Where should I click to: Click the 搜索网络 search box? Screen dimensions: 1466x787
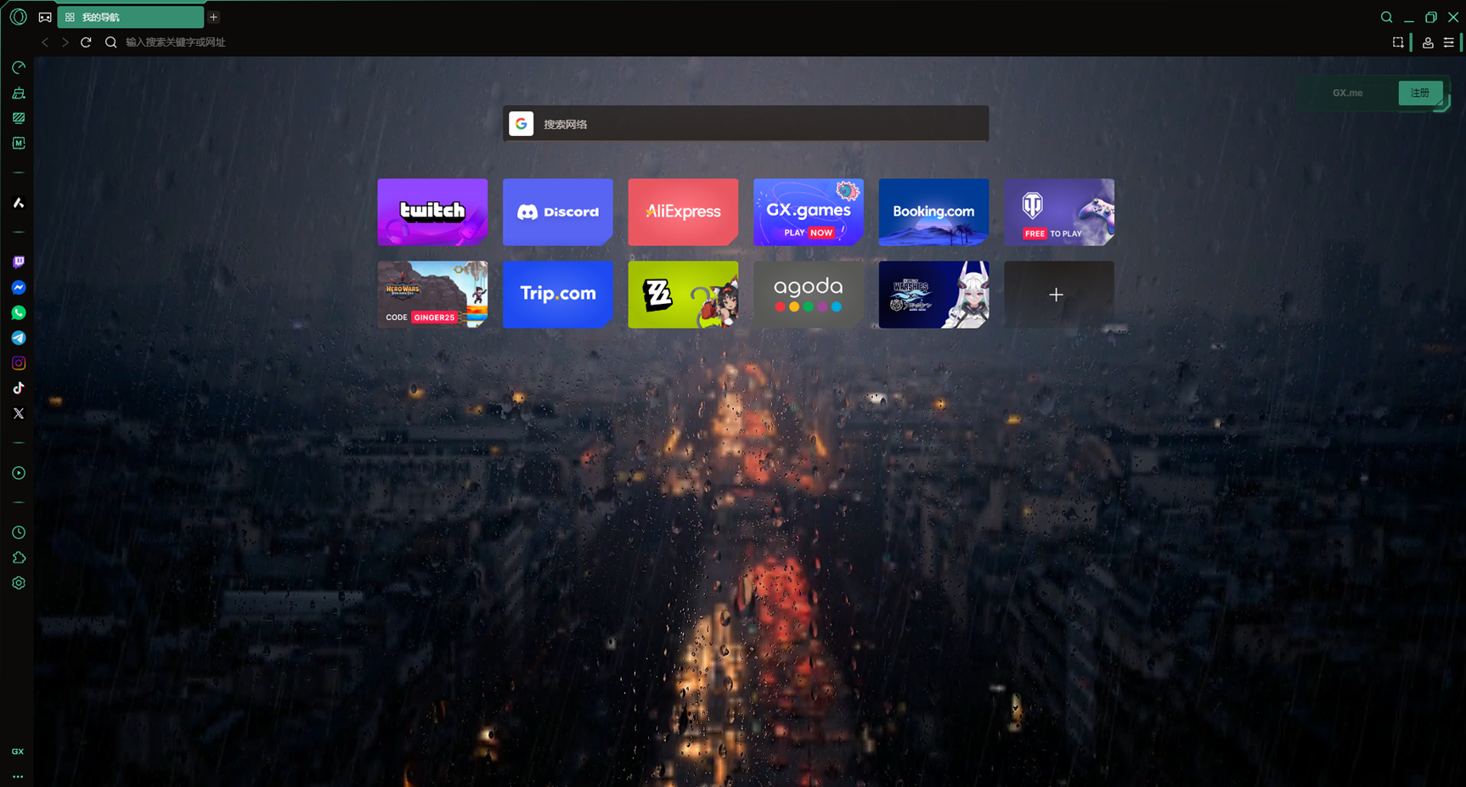coord(746,124)
